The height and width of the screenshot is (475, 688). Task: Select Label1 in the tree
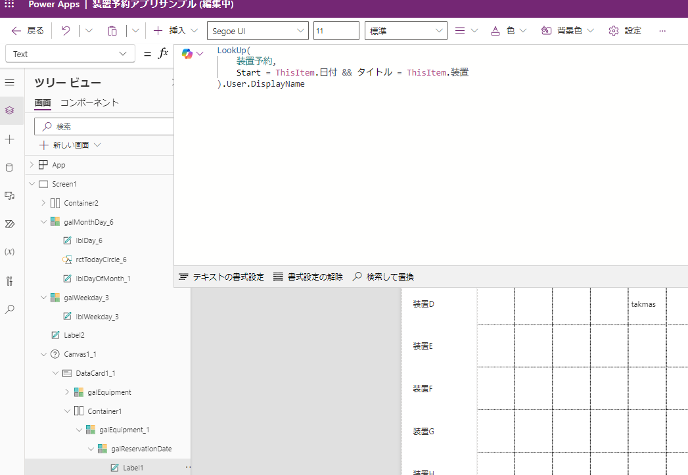point(133,468)
